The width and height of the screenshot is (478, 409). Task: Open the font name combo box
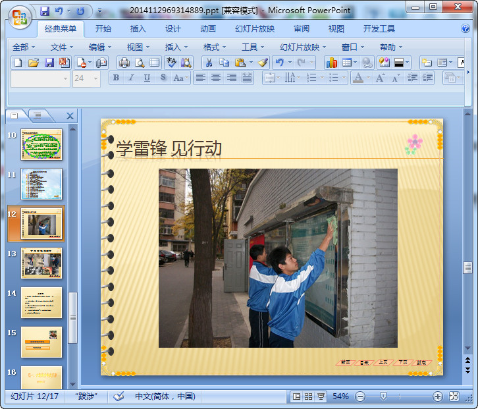(x=40, y=78)
